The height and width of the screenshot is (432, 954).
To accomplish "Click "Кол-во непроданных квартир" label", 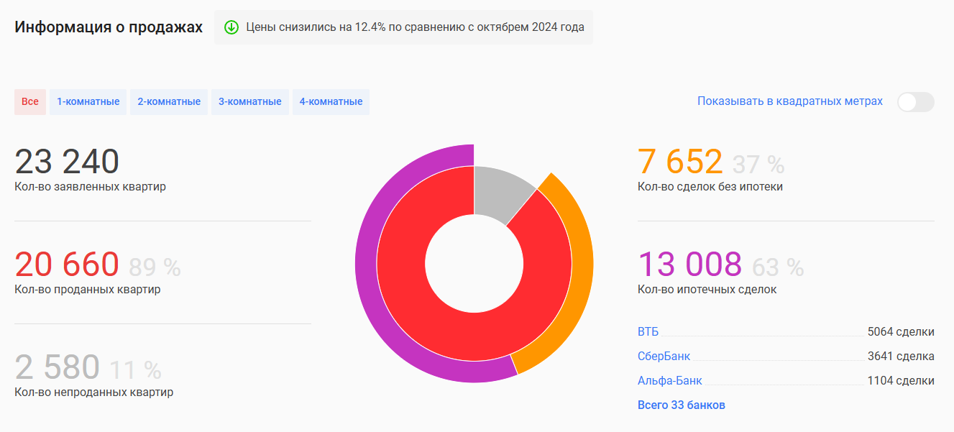I will [x=94, y=392].
